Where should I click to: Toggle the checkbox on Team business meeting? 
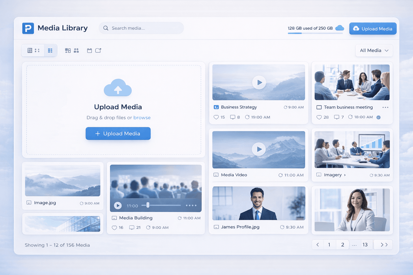pos(319,107)
